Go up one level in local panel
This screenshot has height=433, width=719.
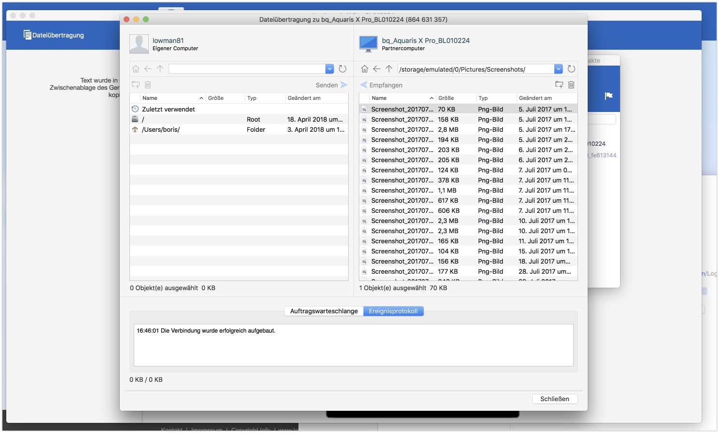[x=160, y=69]
